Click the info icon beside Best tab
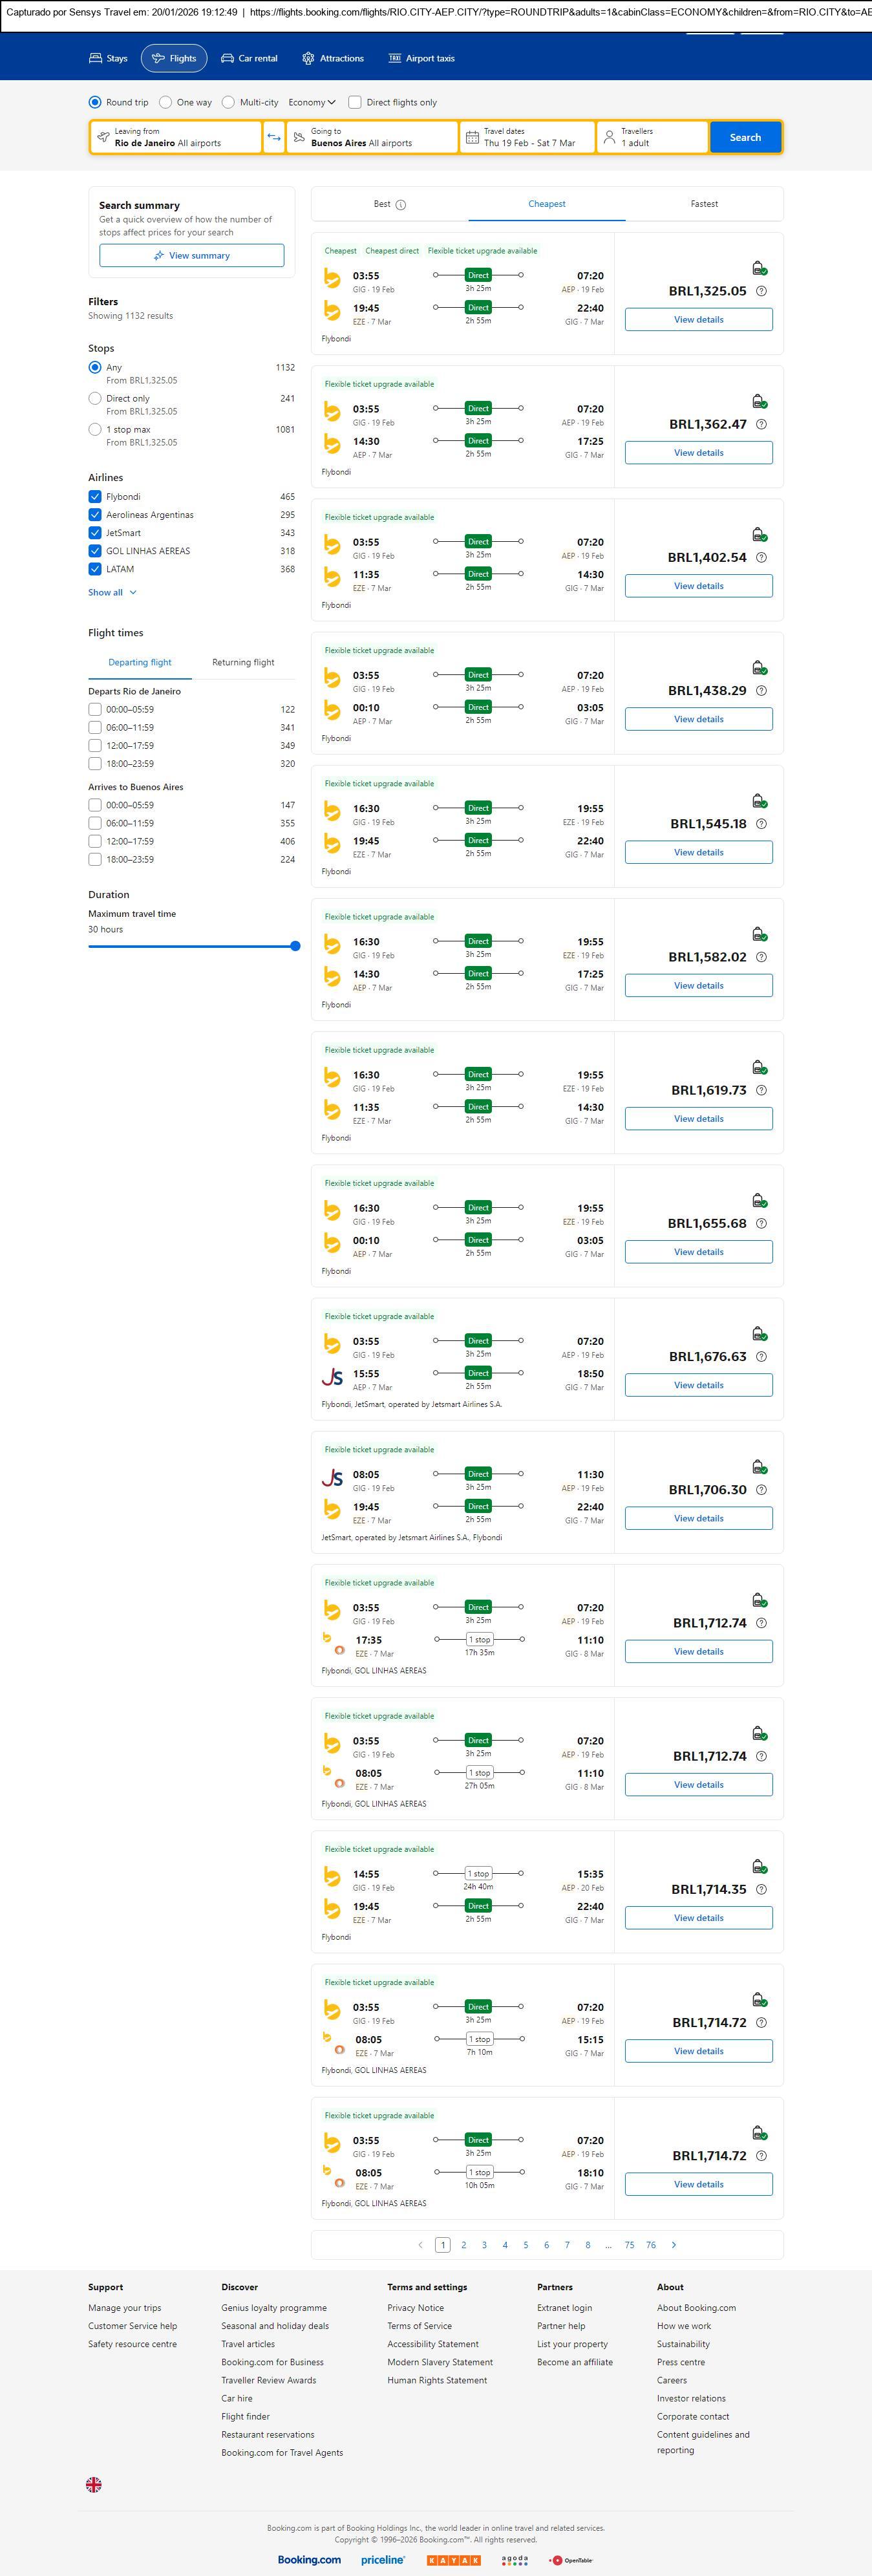Image resolution: width=872 pixels, height=2576 pixels. pyautogui.click(x=401, y=205)
